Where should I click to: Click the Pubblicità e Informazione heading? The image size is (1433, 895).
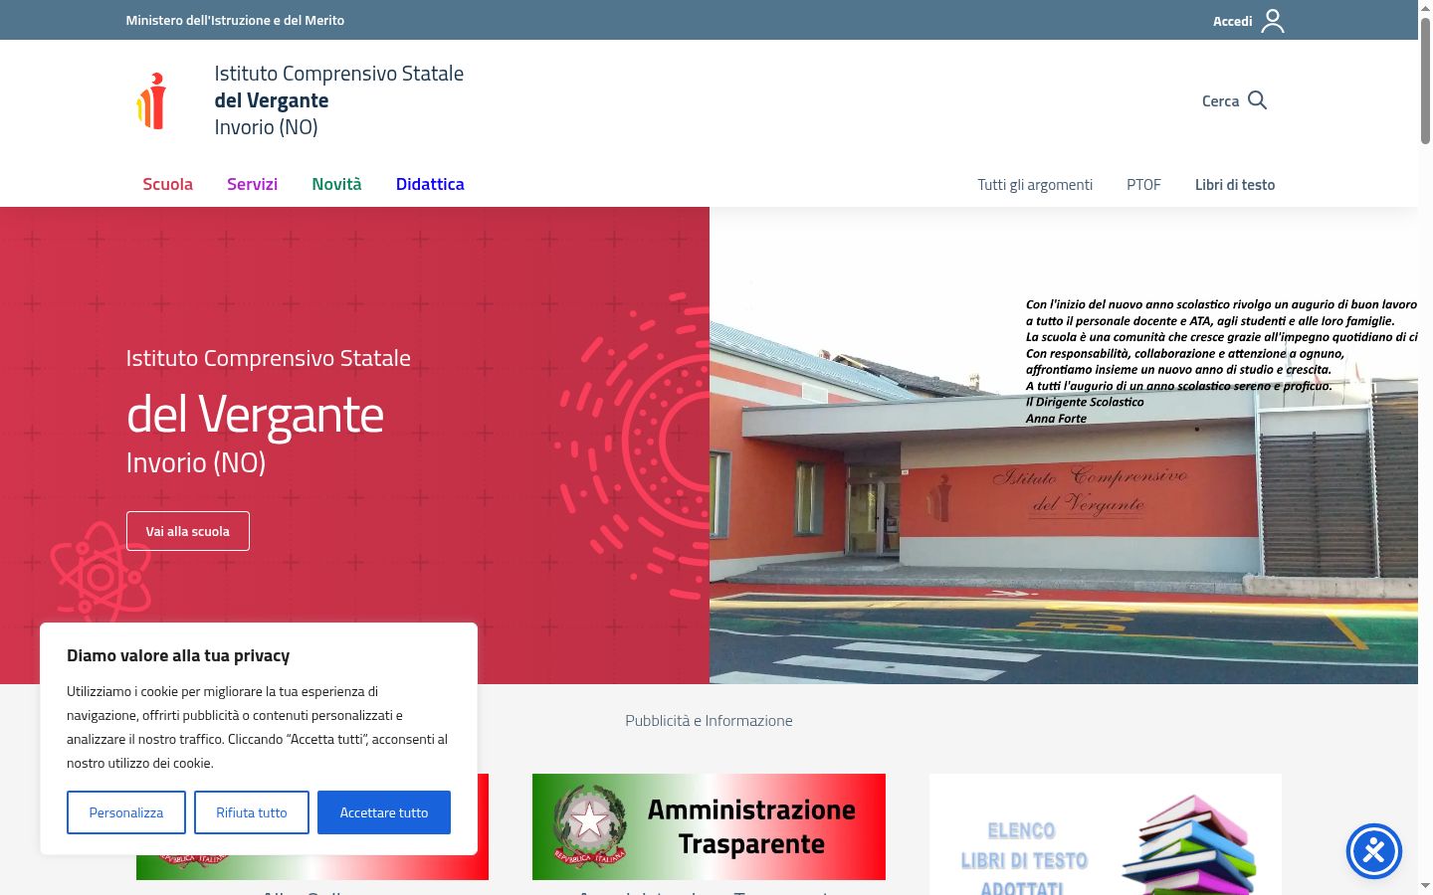tap(709, 721)
